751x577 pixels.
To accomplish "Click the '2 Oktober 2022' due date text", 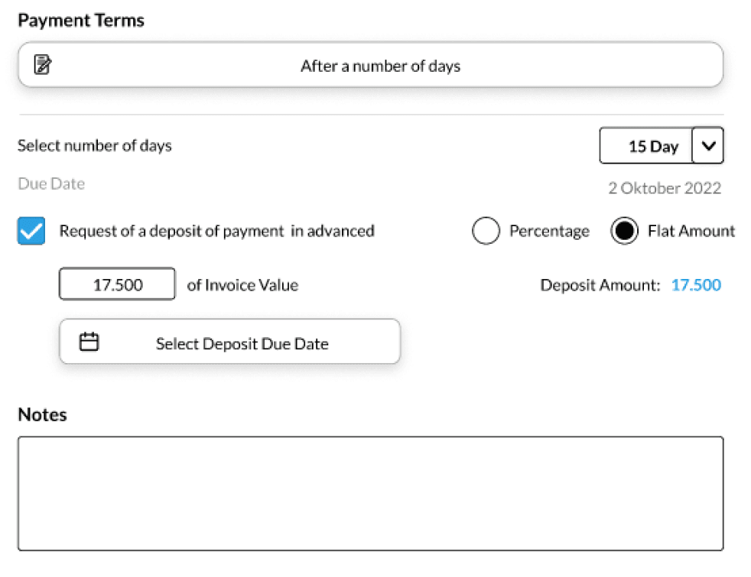I will click(x=665, y=188).
